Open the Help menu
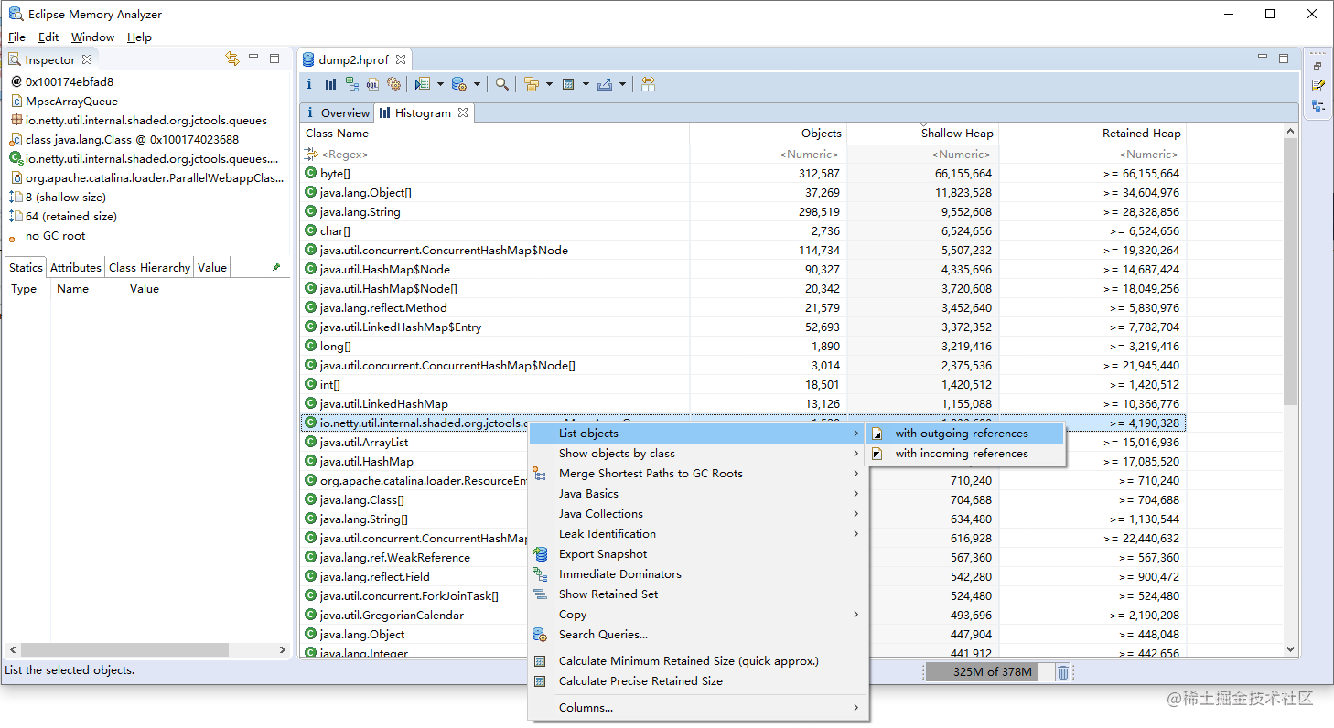Image resolution: width=1334 pixels, height=728 pixels. (139, 37)
